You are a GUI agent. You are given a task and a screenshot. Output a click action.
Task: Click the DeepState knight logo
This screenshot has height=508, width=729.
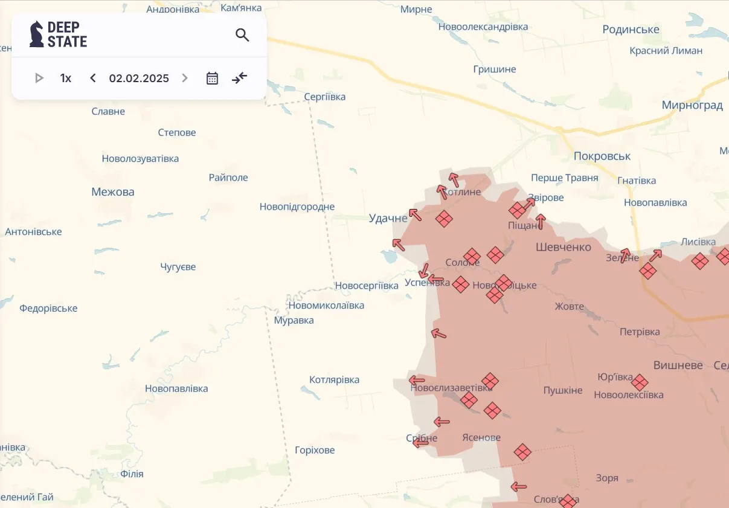tap(37, 34)
